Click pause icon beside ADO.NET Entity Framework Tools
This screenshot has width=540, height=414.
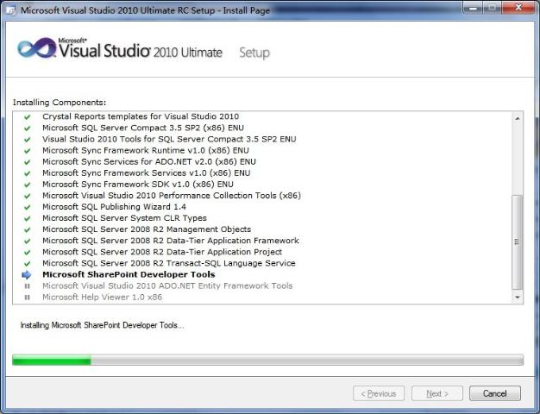click(28, 285)
